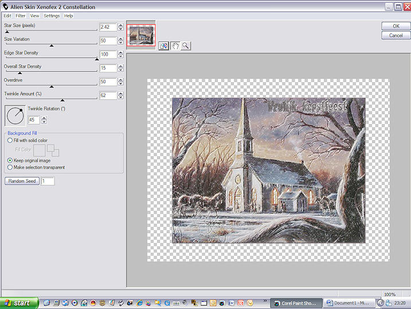The width and height of the screenshot is (411, 309).
Task: Increase Overdrive with up arrow
Action: pyautogui.click(x=120, y=80)
